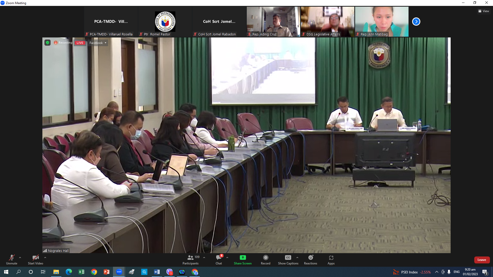Expand participants options arrow

point(204,258)
